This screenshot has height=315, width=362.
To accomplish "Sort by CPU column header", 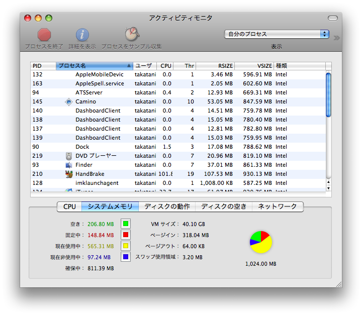I will [x=165, y=66].
